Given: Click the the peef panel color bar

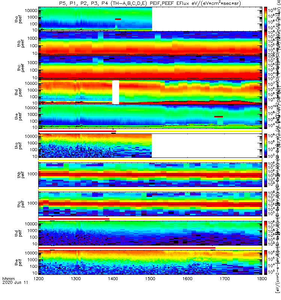Looking at the screenshot, I should tap(266, 117).
